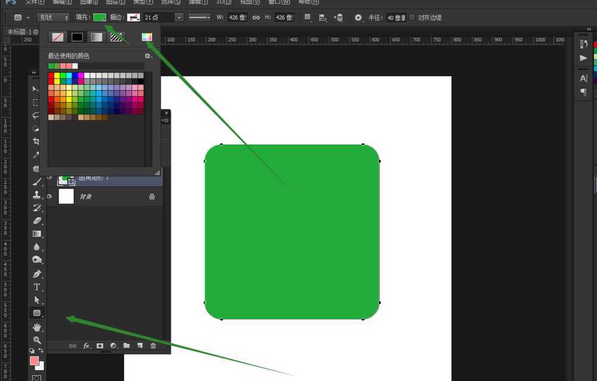
Task: Expand the stroke width 21点 dropdown
Action: [x=179, y=17]
